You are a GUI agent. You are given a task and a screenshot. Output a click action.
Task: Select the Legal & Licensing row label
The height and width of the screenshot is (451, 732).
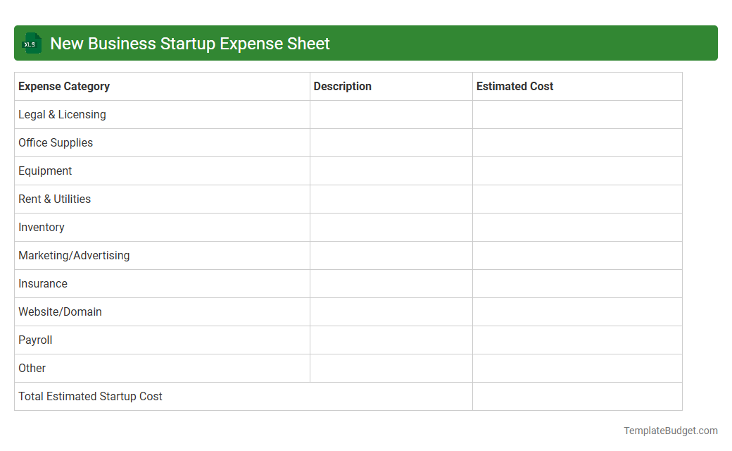(x=62, y=114)
